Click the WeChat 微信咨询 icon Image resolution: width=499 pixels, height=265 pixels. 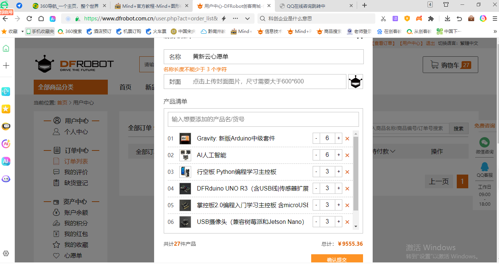coord(485,142)
